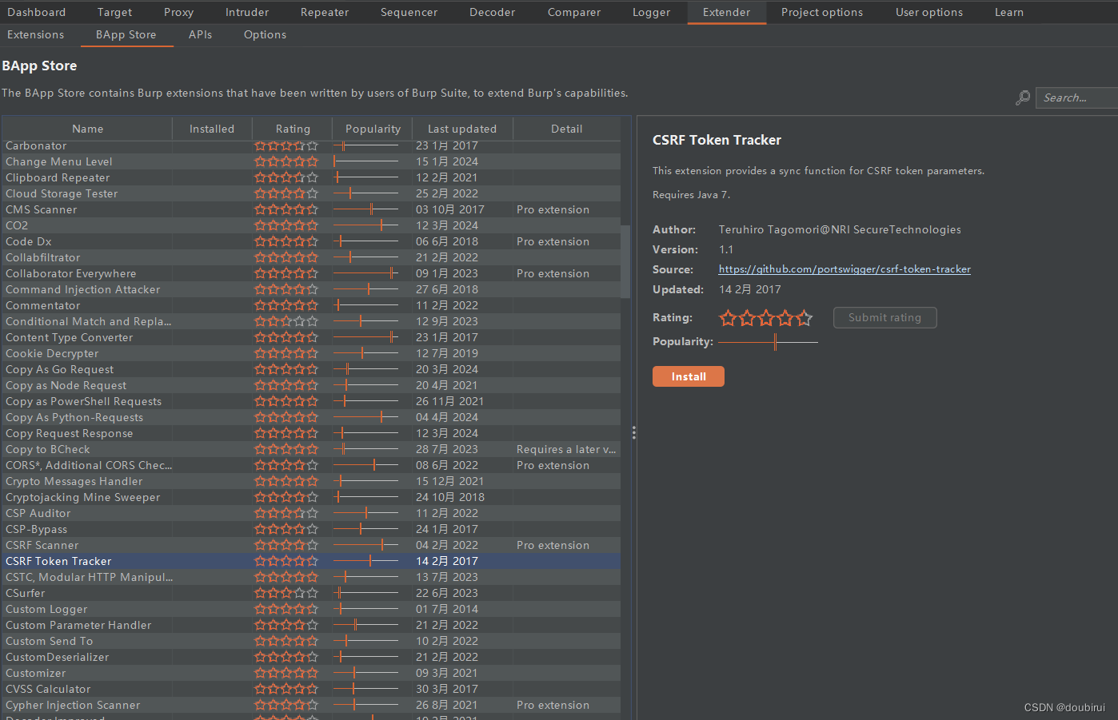Switch to the Proxy tab
Screen dimensions: 1118x720
tap(178, 12)
